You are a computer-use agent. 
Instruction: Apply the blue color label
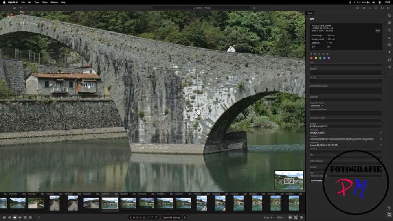click(324, 58)
